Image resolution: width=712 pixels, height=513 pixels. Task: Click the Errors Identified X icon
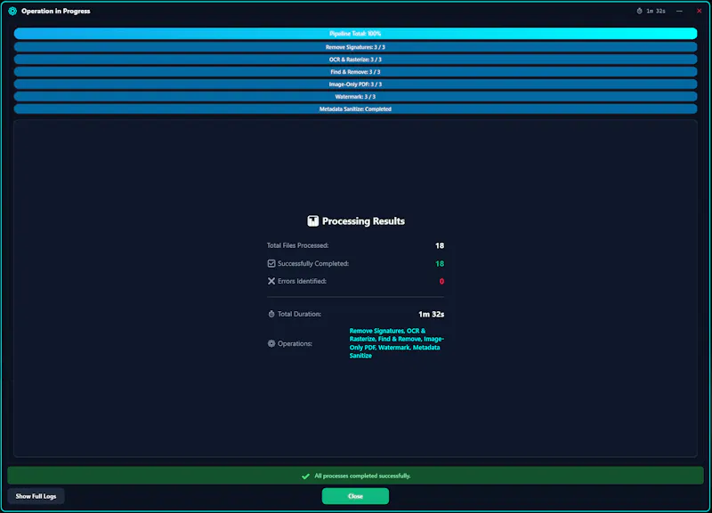tap(271, 281)
